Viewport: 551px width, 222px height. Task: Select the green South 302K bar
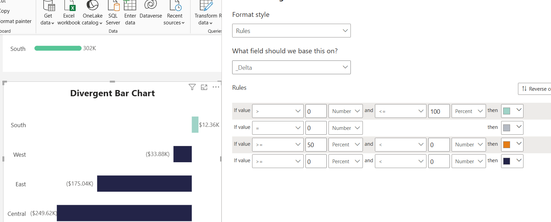58,48
